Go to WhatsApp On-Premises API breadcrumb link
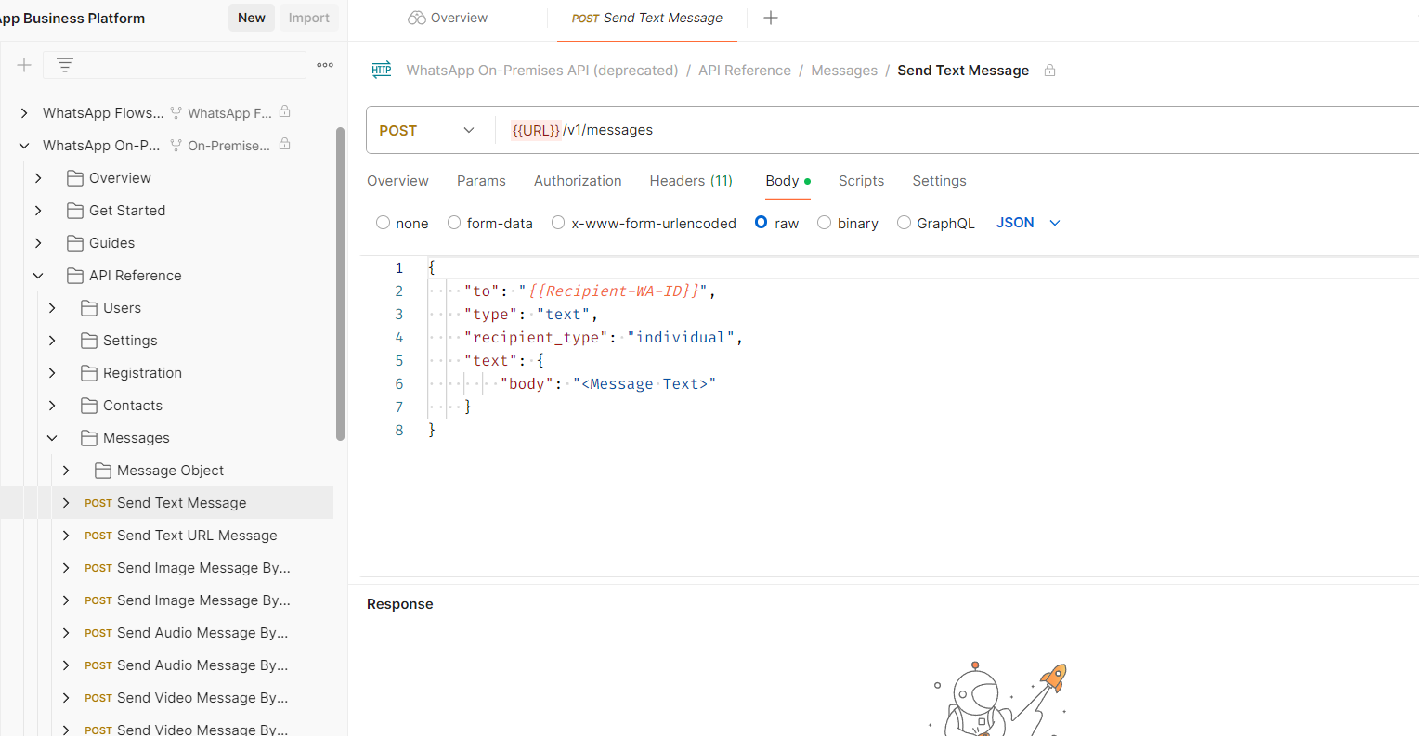 point(542,71)
